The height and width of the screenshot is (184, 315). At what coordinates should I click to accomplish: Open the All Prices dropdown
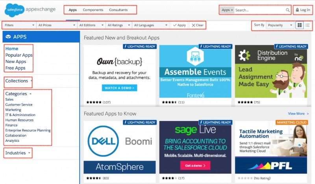pyautogui.click(x=57, y=25)
